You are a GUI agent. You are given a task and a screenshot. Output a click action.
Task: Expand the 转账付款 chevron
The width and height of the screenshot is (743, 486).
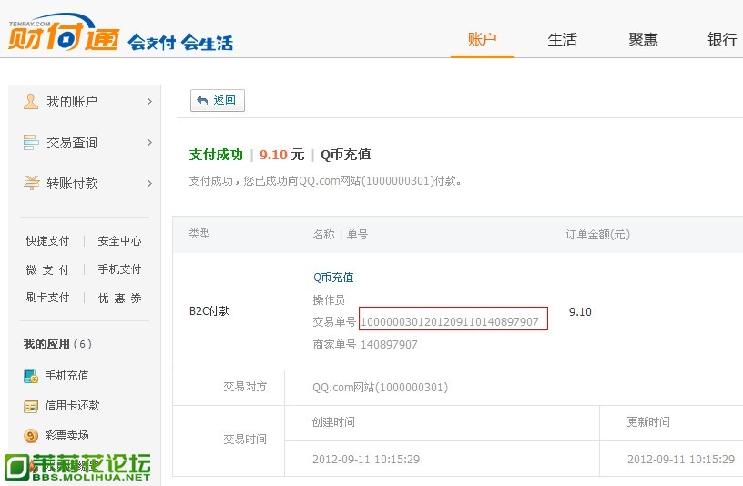pos(149,183)
